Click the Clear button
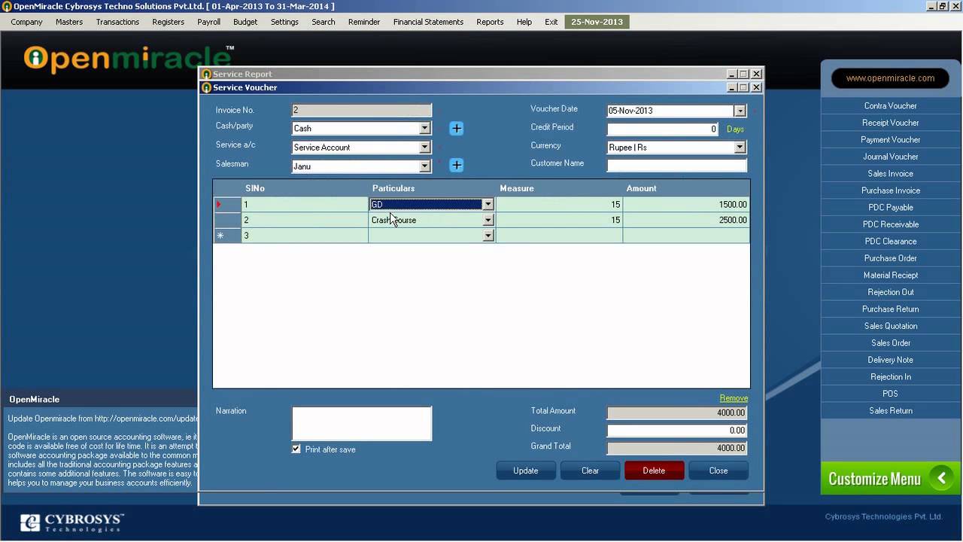 (x=590, y=470)
